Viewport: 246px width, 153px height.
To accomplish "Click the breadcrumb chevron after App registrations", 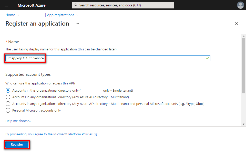I will coord(77,15).
